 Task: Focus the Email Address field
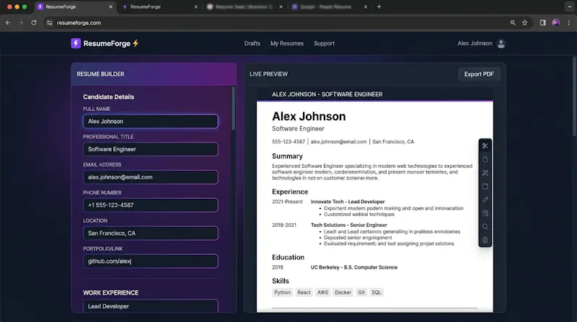coord(151,177)
